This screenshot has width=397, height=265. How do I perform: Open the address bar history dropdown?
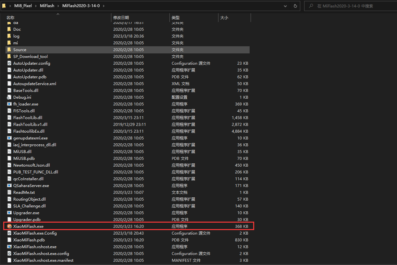click(x=285, y=6)
